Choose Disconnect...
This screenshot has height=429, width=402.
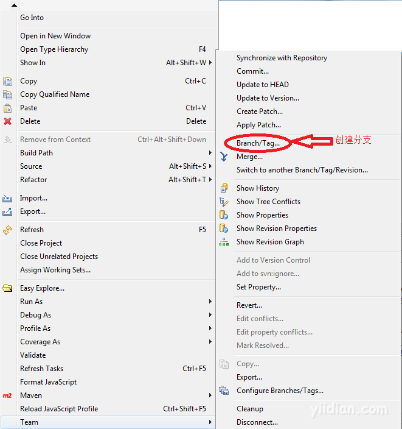[x=257, y=422]
